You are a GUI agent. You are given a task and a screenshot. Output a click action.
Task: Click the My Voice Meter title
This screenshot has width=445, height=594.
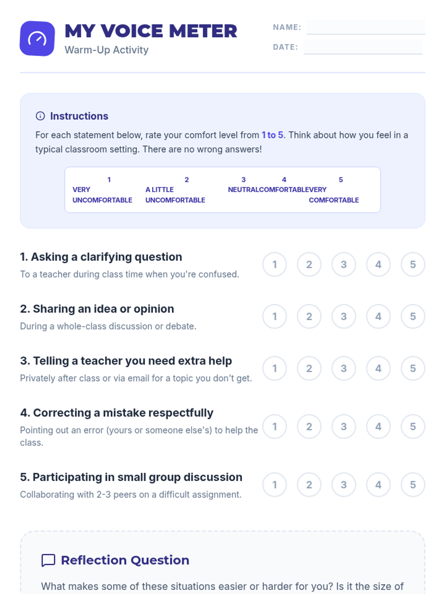[x=151, y=31]
